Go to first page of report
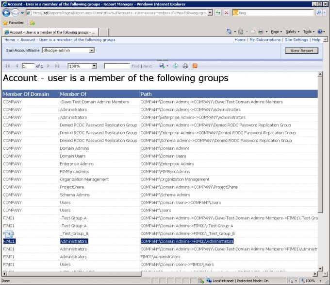The height and width of the screenshot is (285, 330). point(8,66)
